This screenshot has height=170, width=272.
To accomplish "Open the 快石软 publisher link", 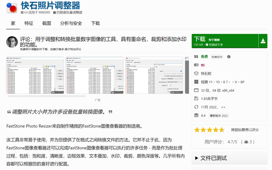I will pyautogui.click(x=206, y=74).
